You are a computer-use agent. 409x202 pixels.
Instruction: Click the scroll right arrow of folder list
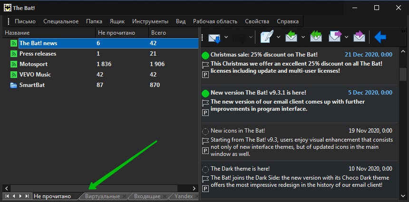[x=195, y=188]
